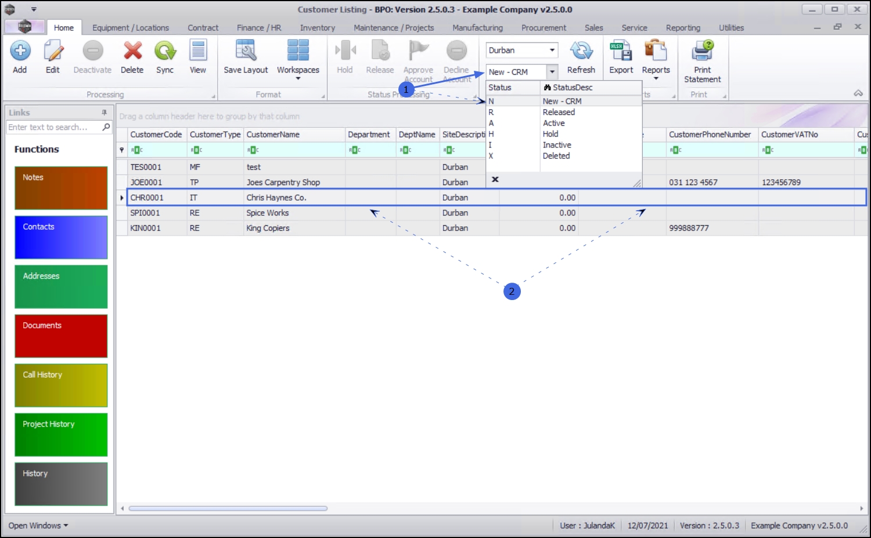Image resolution: width=871 pixels, height=538 pixels.
Task: Toggle the Links panel pin
Action: pos(104,113)
